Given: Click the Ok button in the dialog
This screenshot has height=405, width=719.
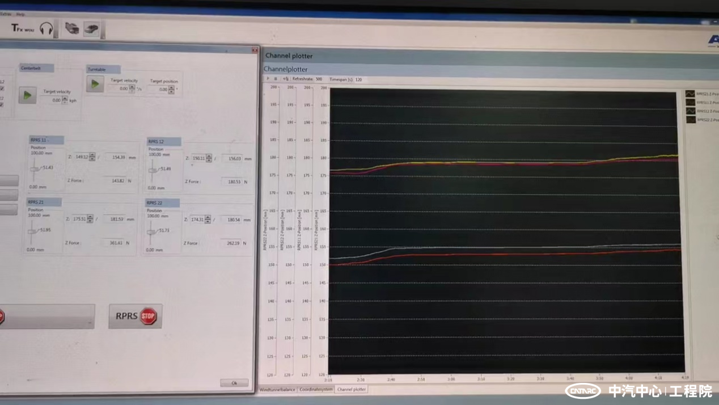Looking at the screenshot, I should point(234,383).
